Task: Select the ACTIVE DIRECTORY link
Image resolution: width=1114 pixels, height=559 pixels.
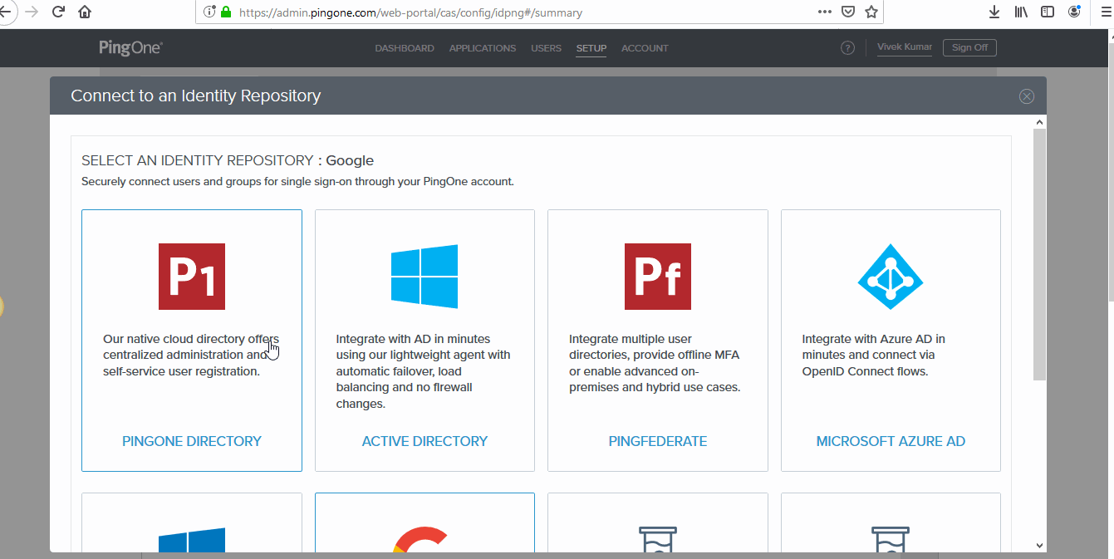Action: tap(424, 441)
